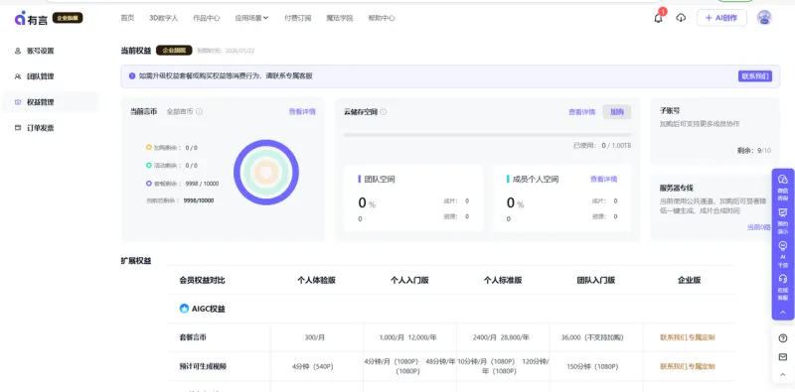
Task: Click the 联系我们 button in banner
Action: tap(755, 76)
